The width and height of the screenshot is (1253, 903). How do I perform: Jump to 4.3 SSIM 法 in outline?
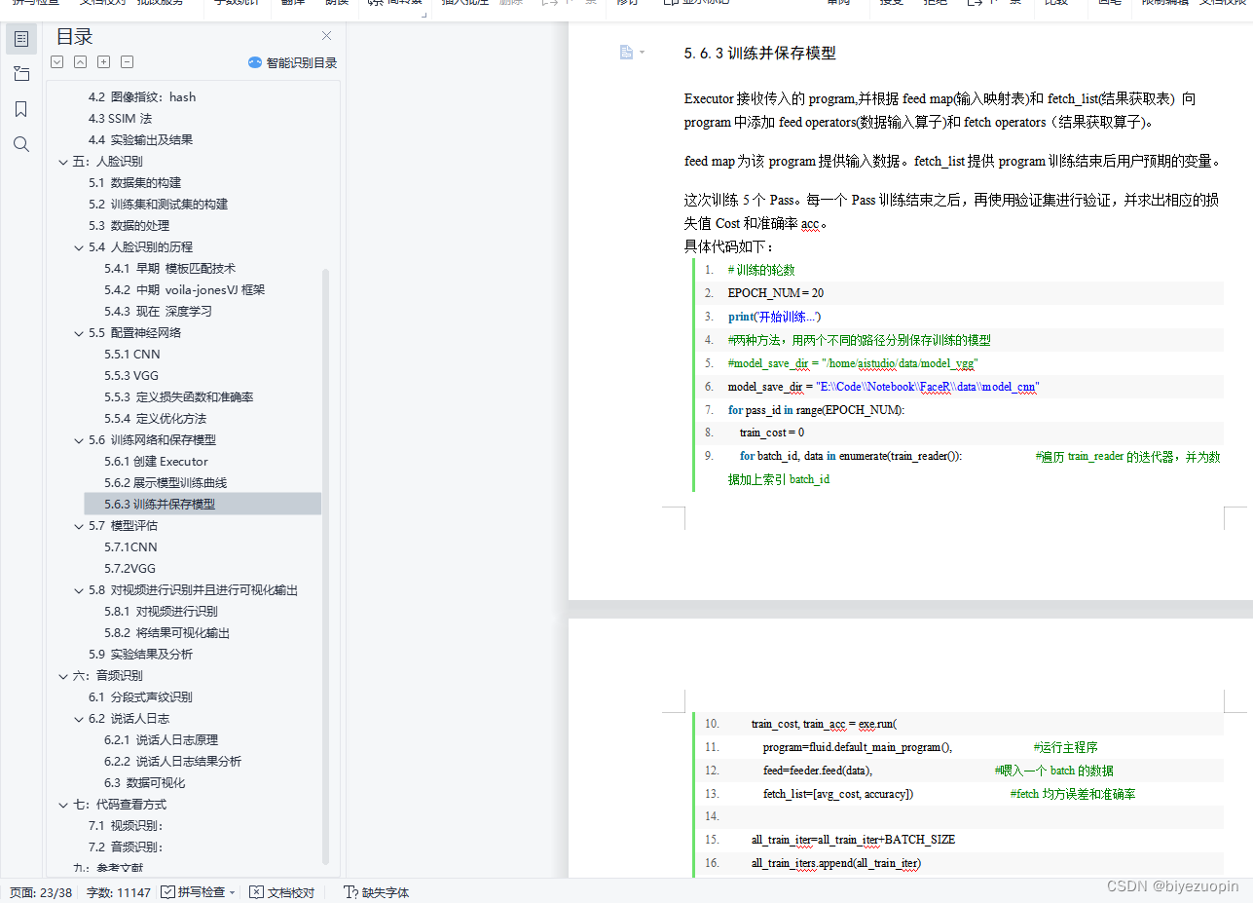point(120,119)
